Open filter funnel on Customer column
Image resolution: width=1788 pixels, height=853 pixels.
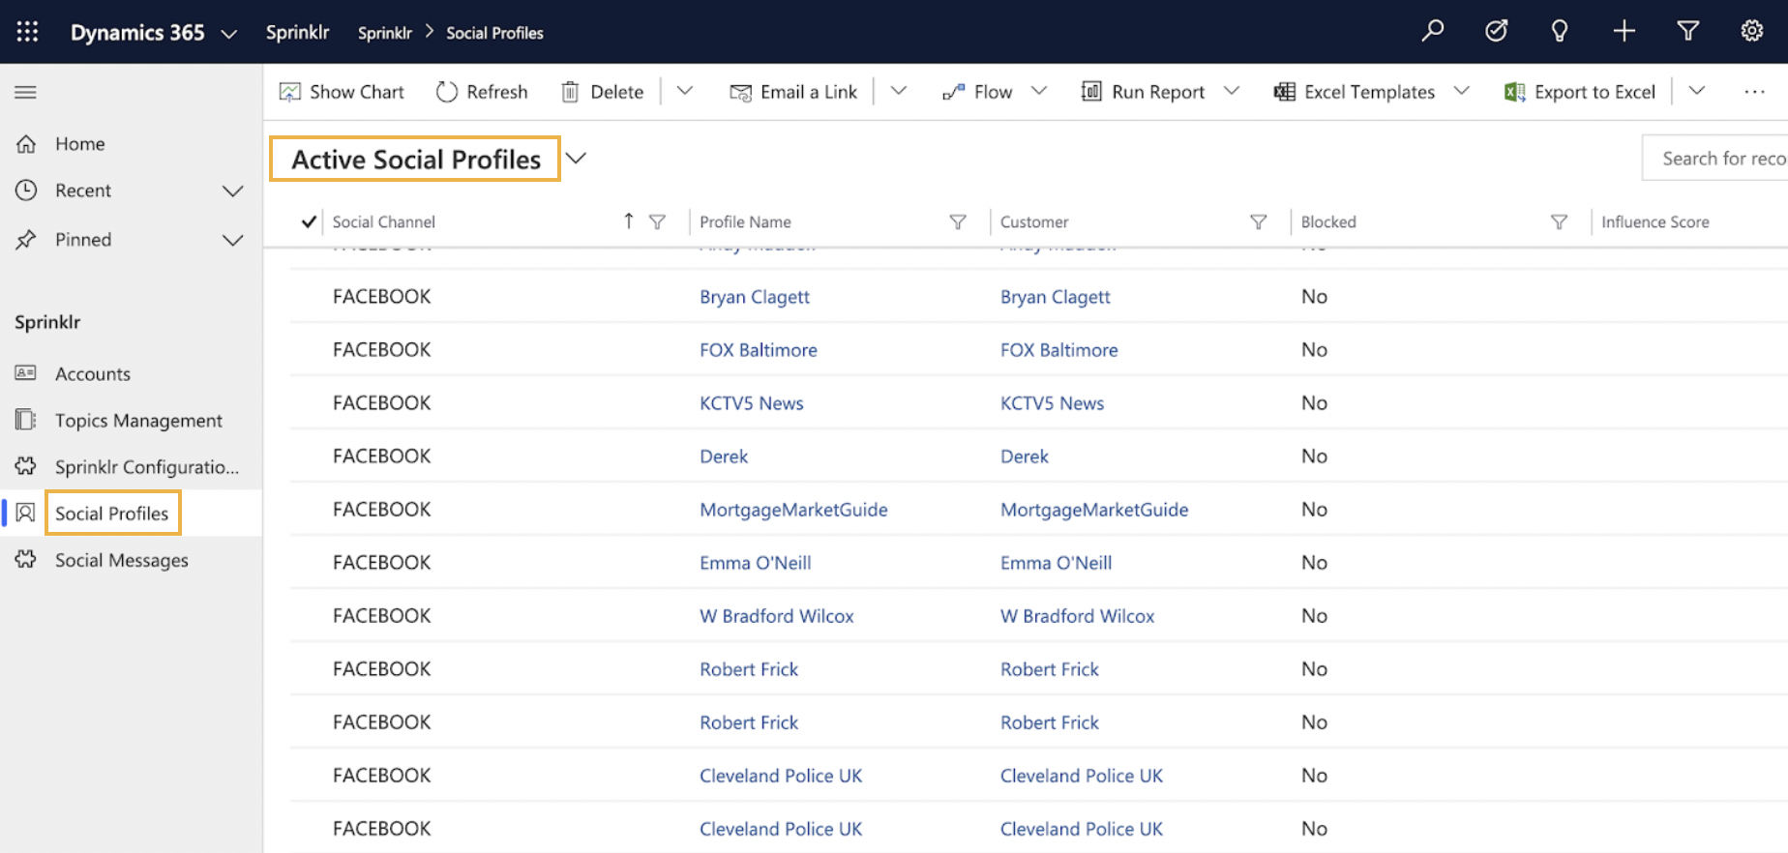(1258, 221)
